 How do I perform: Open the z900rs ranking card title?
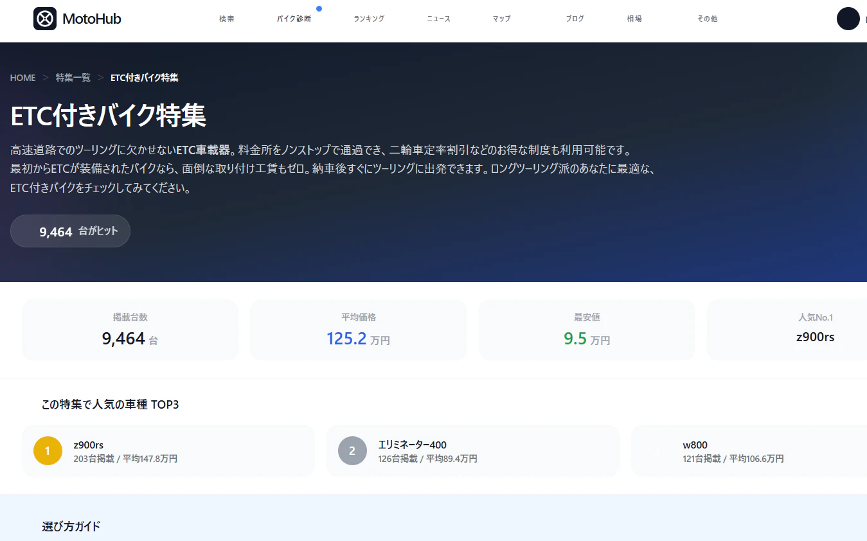[x=89, y=445]
